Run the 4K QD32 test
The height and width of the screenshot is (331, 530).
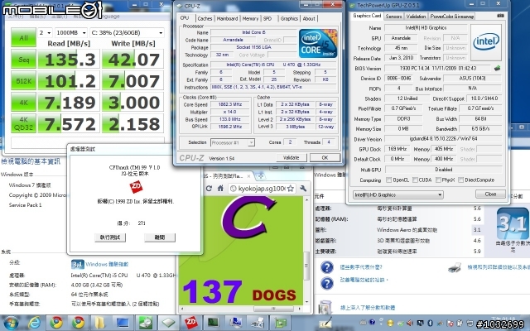(23, 123)
